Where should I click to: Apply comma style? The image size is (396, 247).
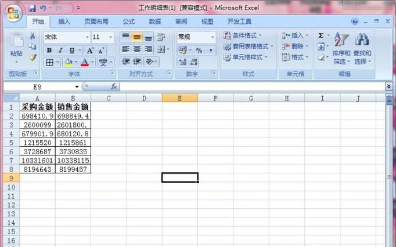point(211,50)
